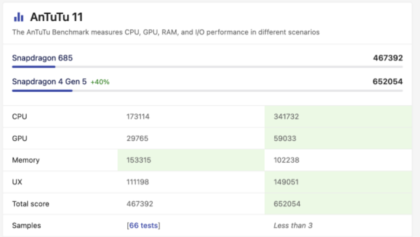Click the +40% green percentage label
The image size is (420, 237).
coord(100,82)
